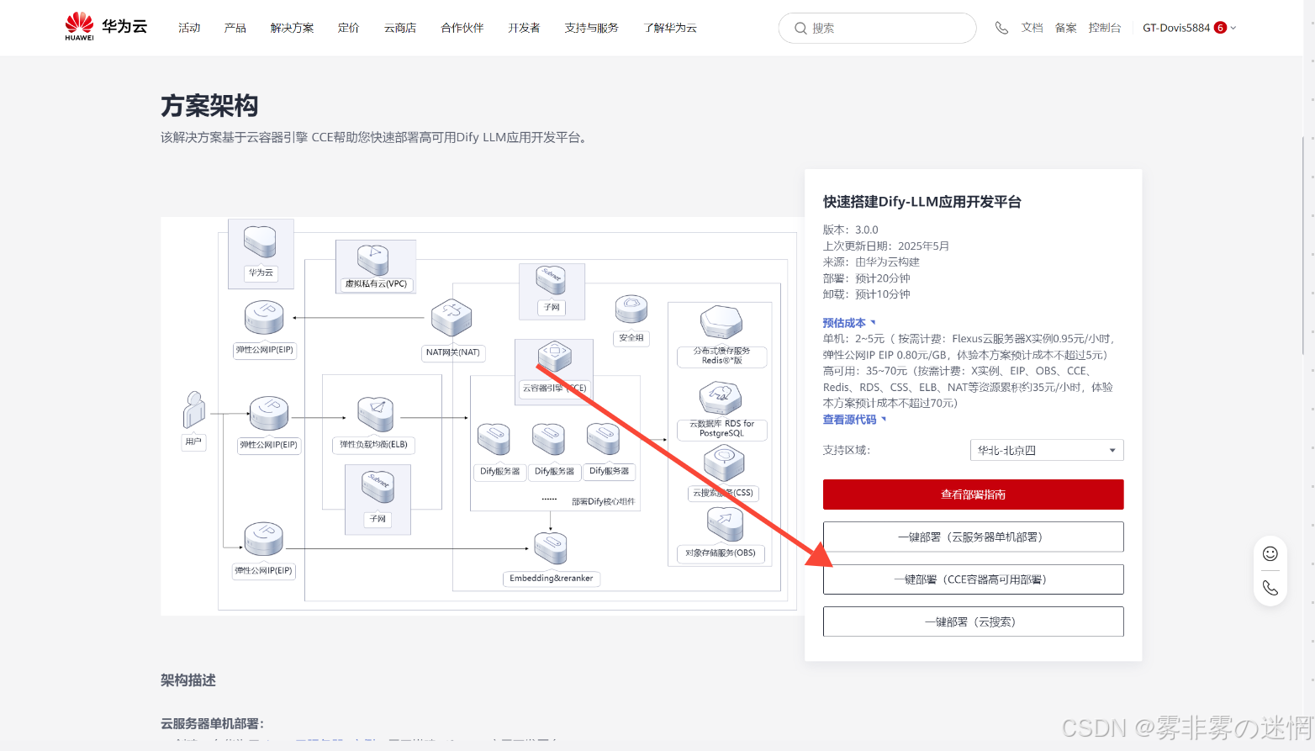1315x751 pixels.
Task: Click 一键部署 (云服务器单机部署) button
Action: (973, 537)
